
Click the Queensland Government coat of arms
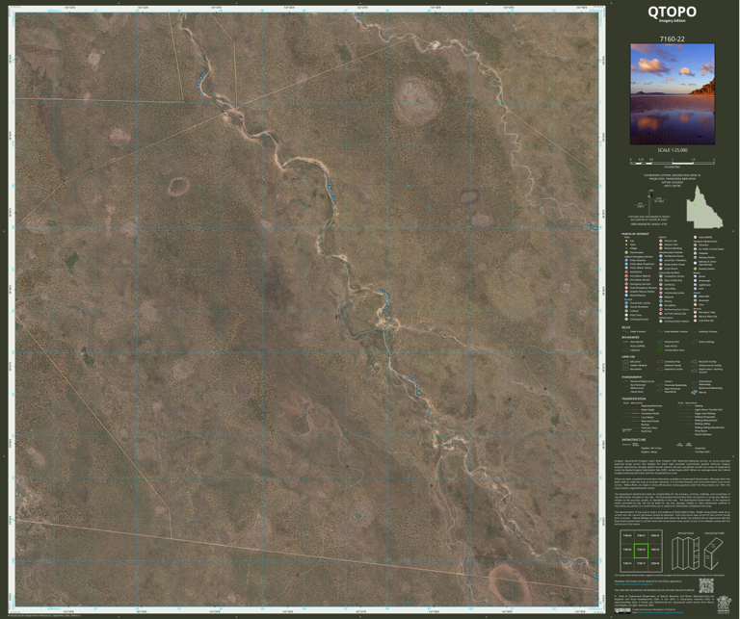pos(723,605)
